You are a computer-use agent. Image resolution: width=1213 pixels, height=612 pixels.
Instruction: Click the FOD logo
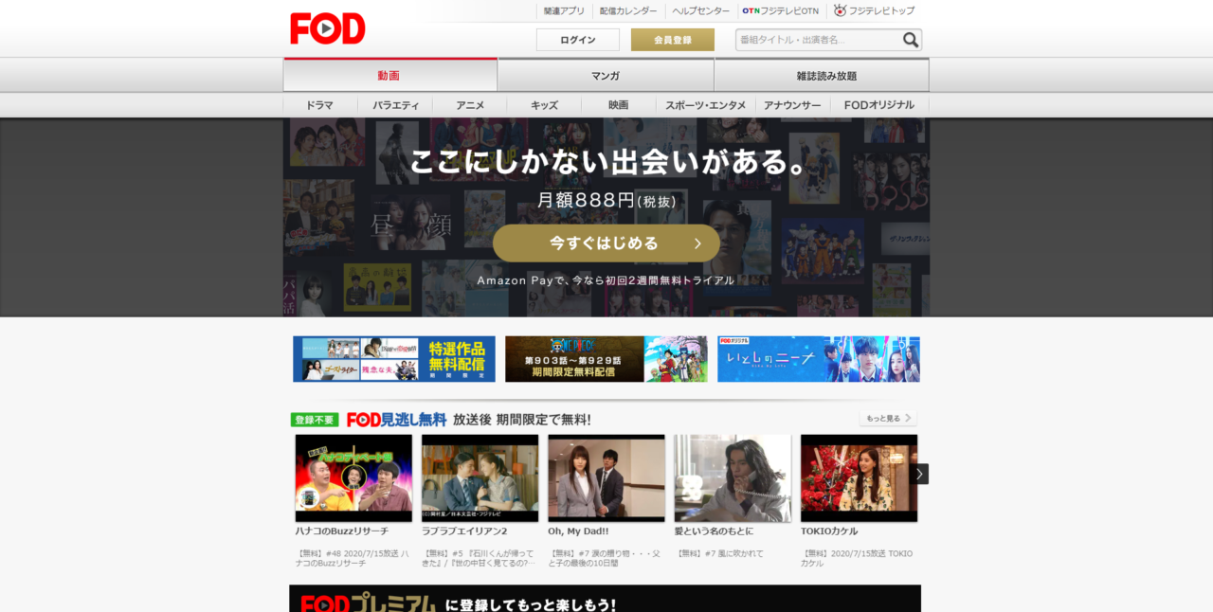(x=327, y=28)
